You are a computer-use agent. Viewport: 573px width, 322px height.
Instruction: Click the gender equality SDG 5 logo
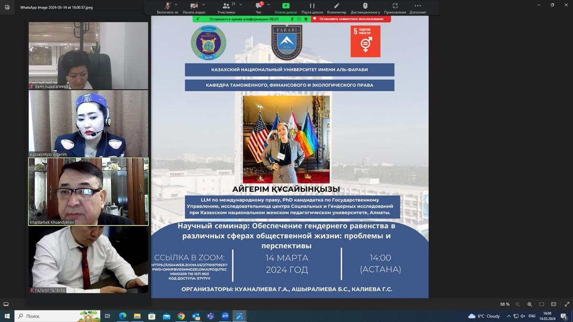(x=365, y=41)
